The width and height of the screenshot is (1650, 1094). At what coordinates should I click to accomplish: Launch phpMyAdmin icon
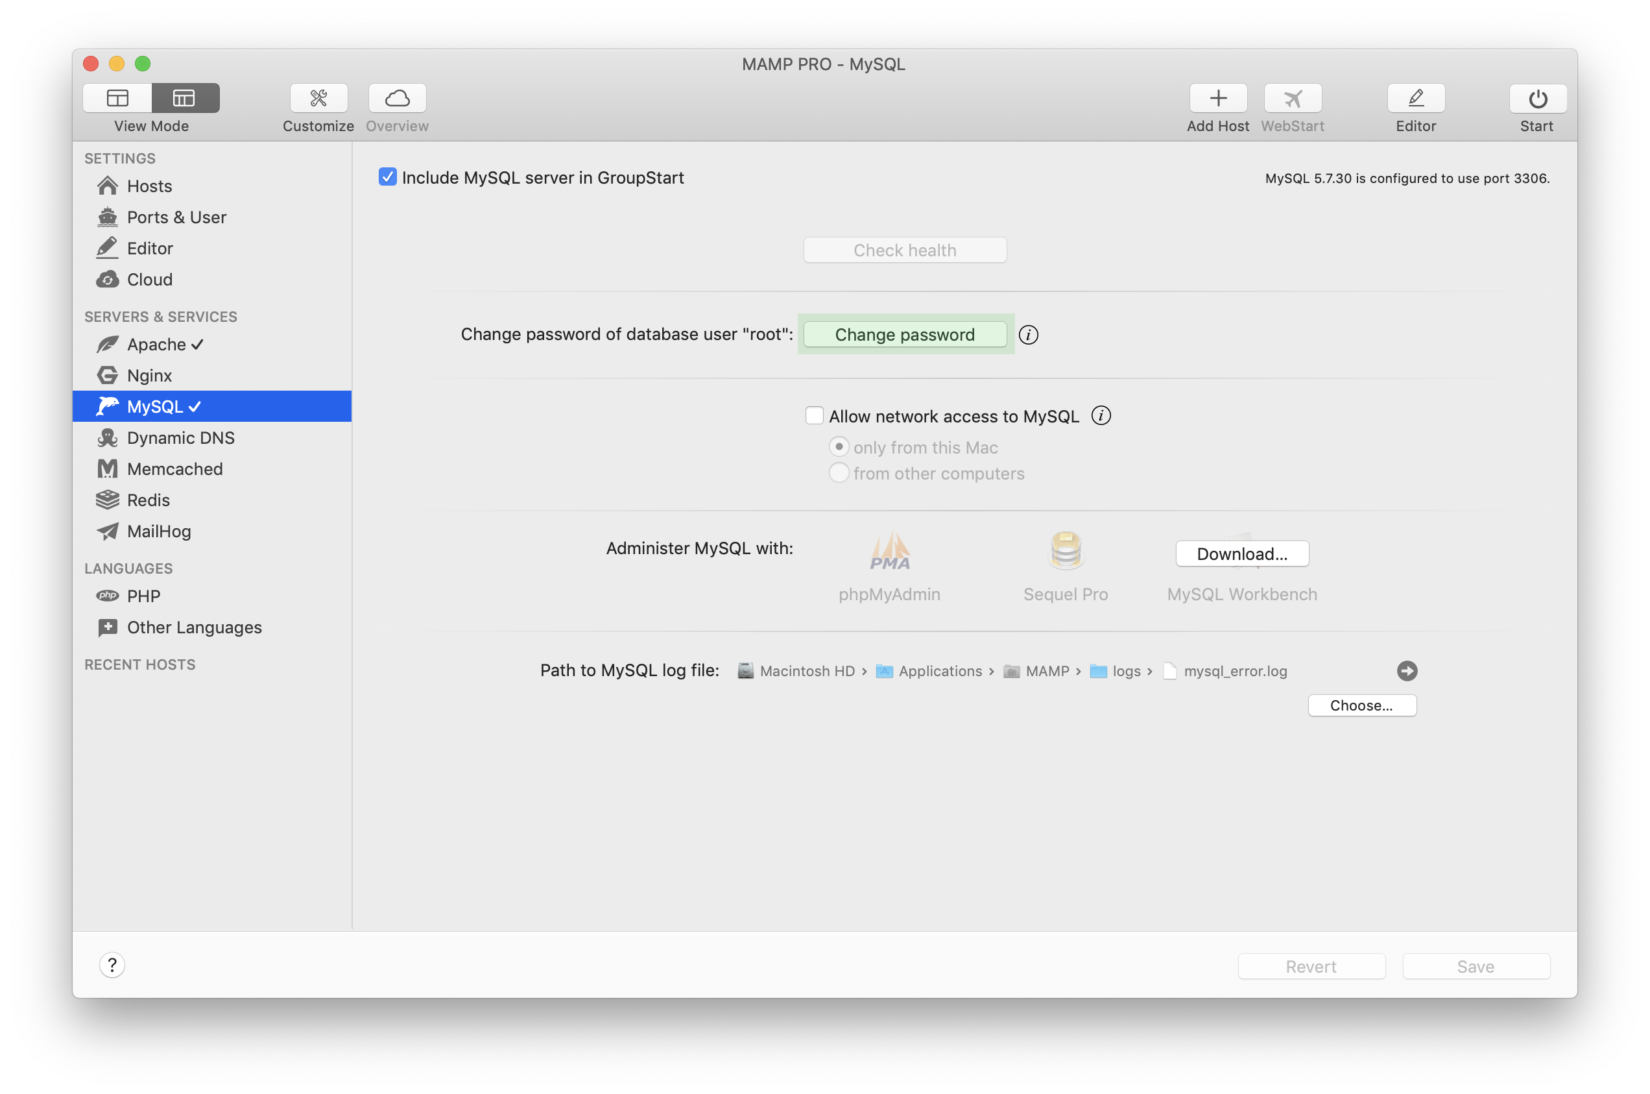coord(889,551)
